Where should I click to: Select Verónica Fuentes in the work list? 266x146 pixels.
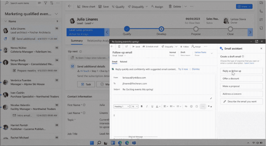31,82
